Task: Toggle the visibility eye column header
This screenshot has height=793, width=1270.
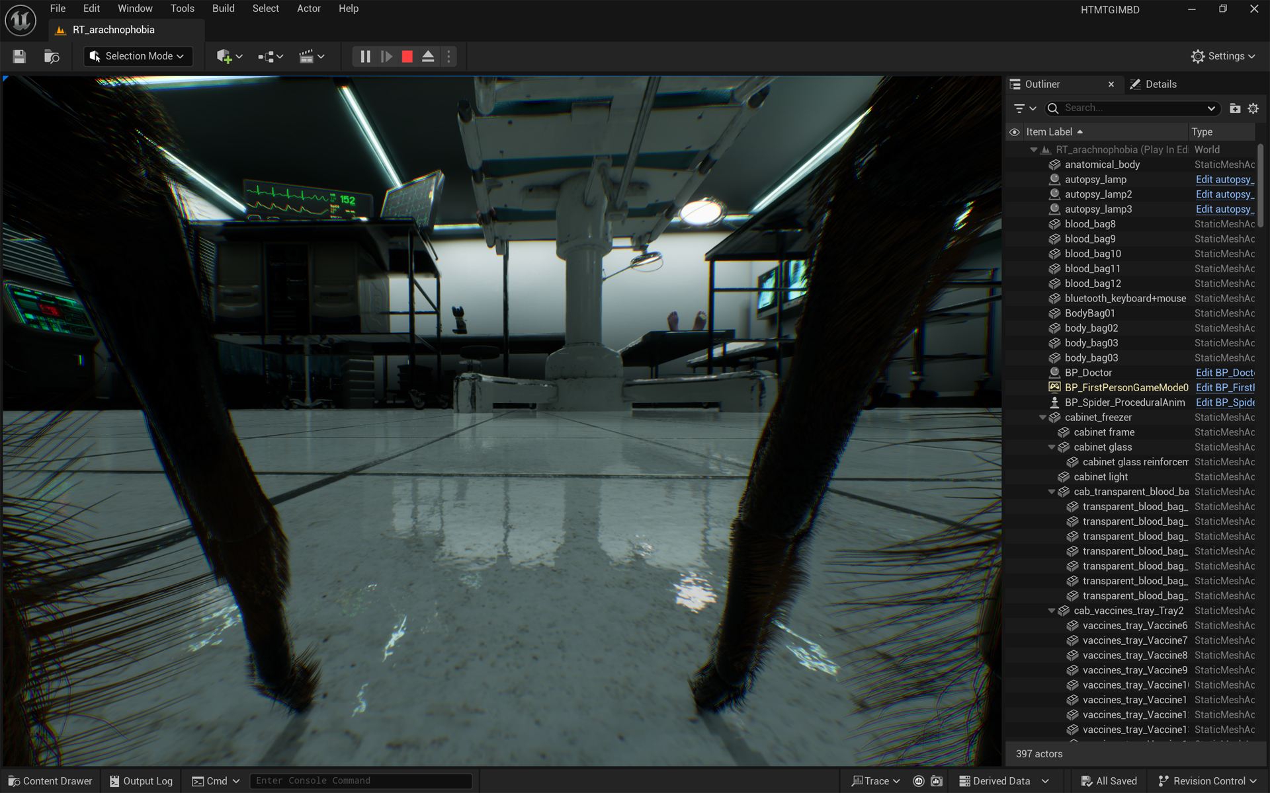Action: coord(1014,132)
